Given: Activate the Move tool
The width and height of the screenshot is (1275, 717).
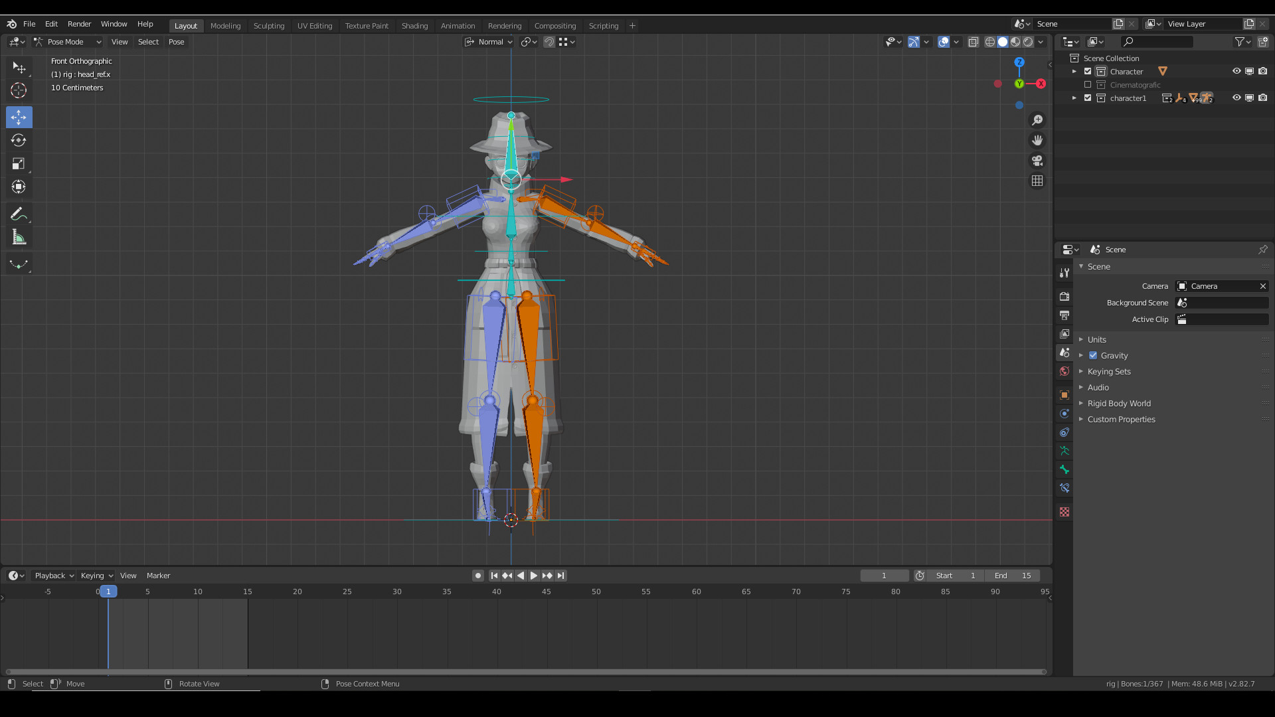Looking at the screenshot, I should click(x=19, y=118).
